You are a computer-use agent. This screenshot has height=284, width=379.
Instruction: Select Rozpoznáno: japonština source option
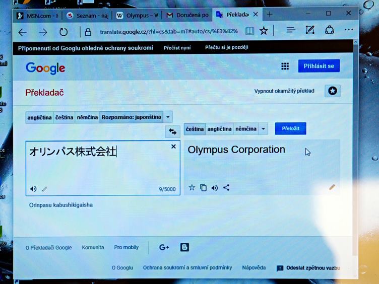coord(131,117)
